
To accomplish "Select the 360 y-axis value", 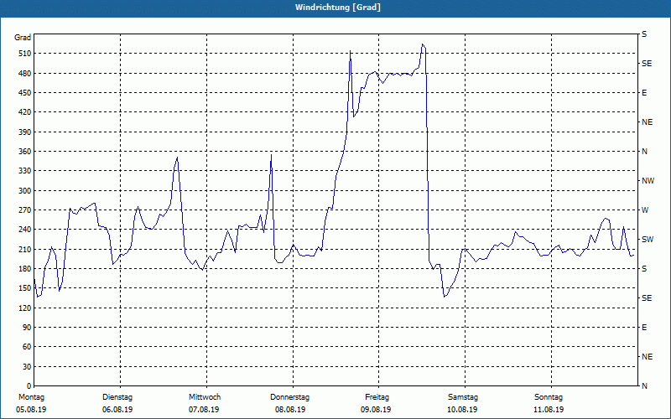I will 25,152.
